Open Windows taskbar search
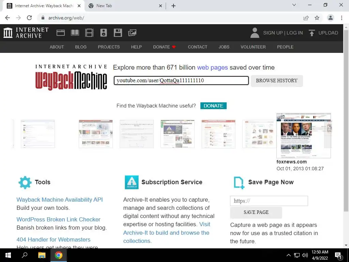Screen dimensions: 349x262 point(25,255)
